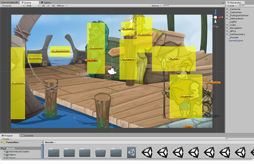Open the Effects dropdown
This screenshot has width=254, height=164.
61,5
